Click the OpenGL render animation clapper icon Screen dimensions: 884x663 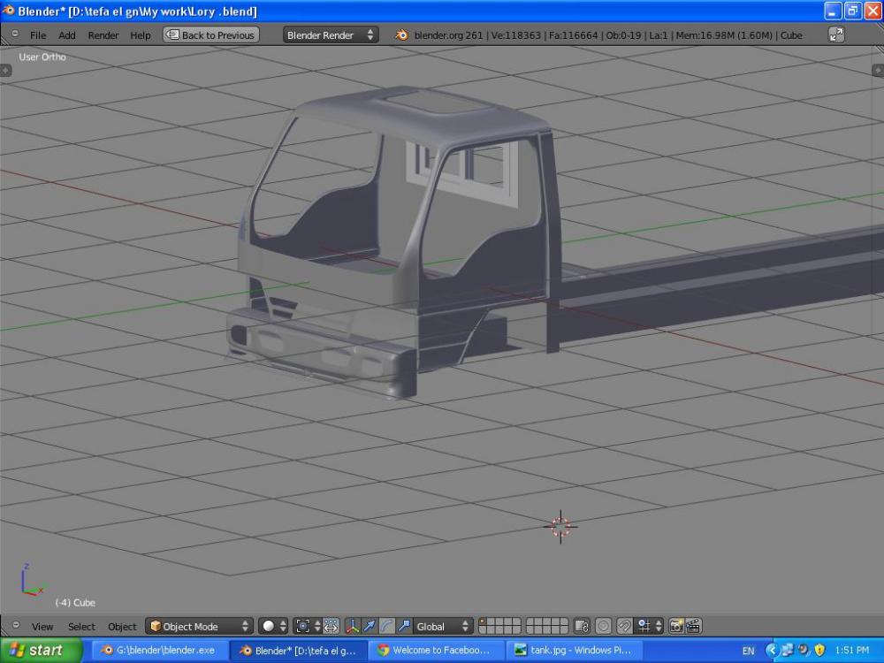click(694, 626)
